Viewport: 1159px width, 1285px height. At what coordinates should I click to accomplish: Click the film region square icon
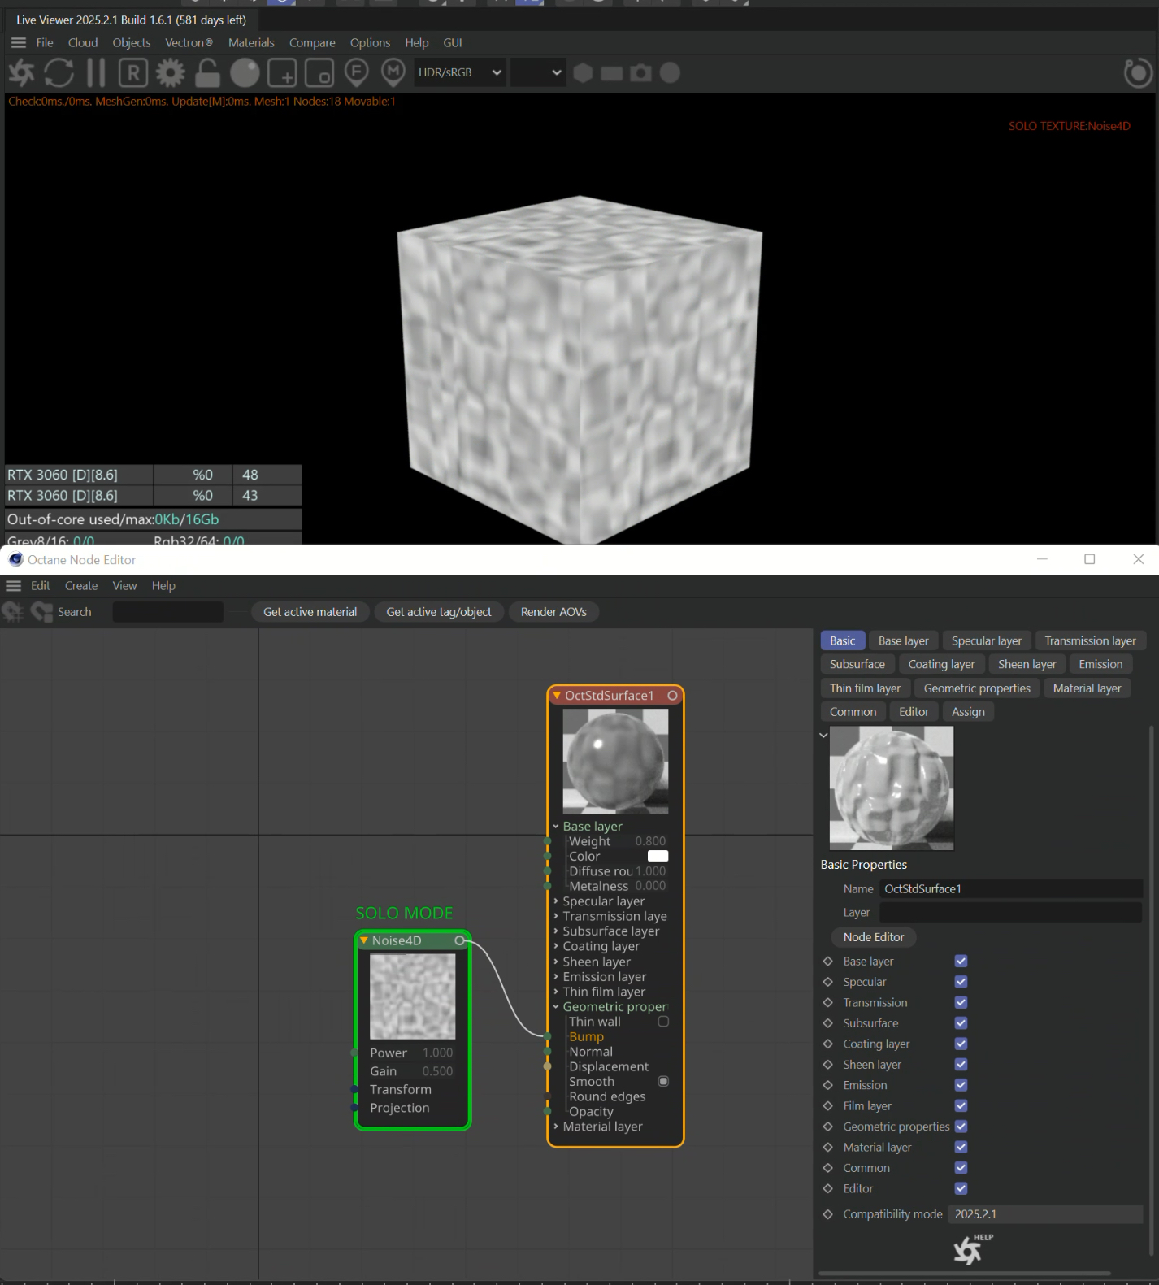(319, 73)
